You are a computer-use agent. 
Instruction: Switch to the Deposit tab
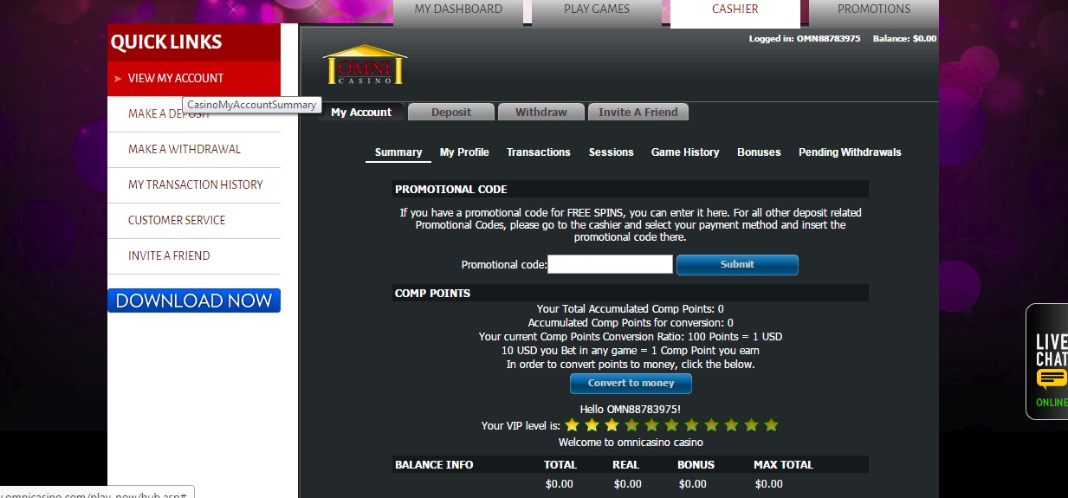point(451,112)
